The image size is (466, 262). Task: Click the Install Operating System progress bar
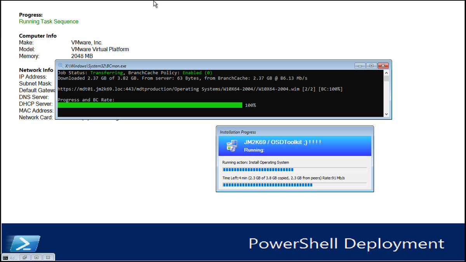pos(294,169)
